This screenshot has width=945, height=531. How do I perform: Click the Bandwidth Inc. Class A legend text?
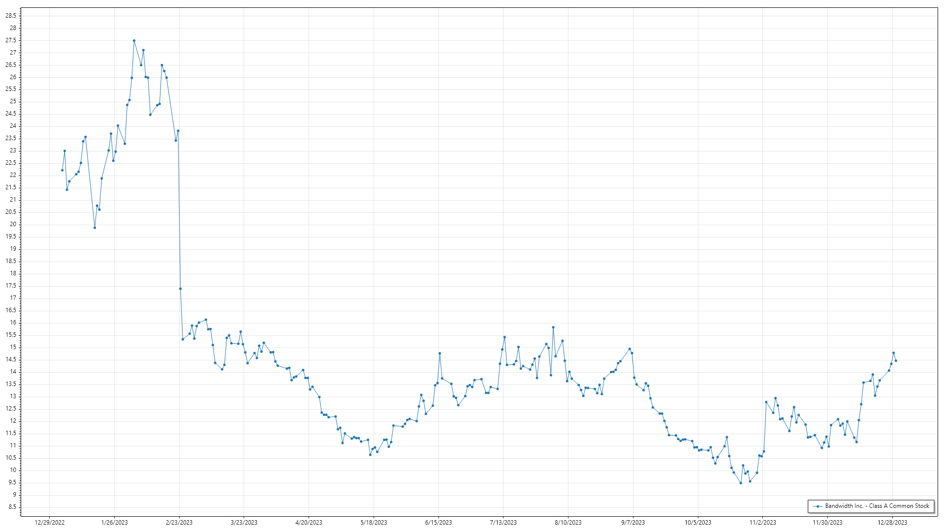point(877,506)
